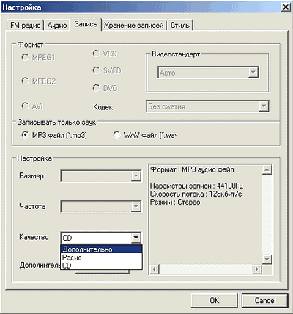This screenshot has height=314, width=293.
Task: Close the Настройка dialog window
Action: pyautogui.click(x=286, y=7)
